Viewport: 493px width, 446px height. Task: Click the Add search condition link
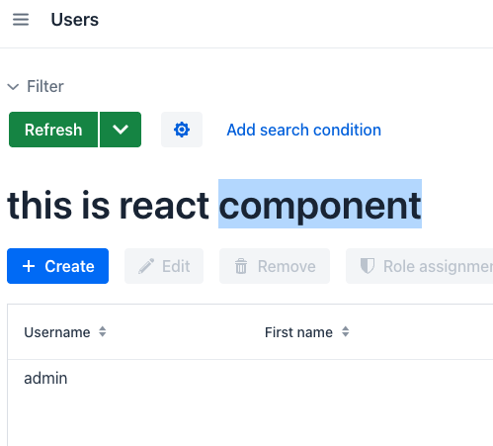304,130
